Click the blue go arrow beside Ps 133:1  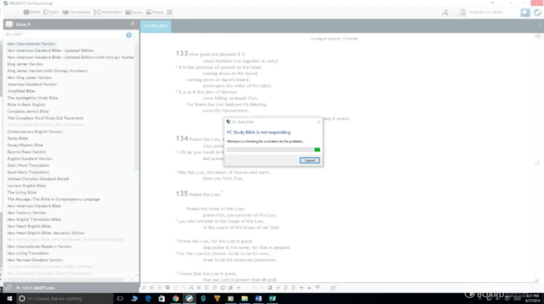[129, 35]
